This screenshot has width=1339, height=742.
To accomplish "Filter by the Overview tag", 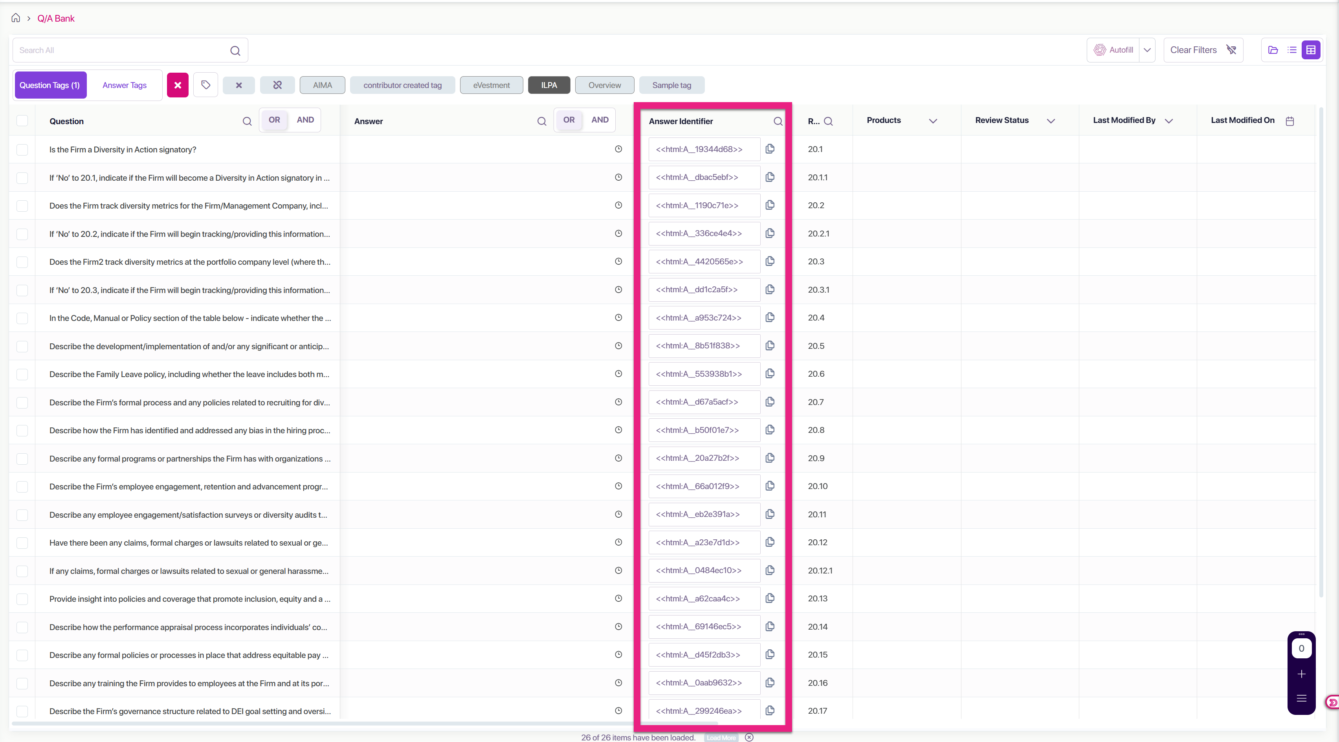I will [x=605, y=85].
